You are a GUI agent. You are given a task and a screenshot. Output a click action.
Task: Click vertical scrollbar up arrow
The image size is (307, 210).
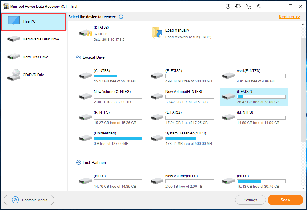coord(303,24)
